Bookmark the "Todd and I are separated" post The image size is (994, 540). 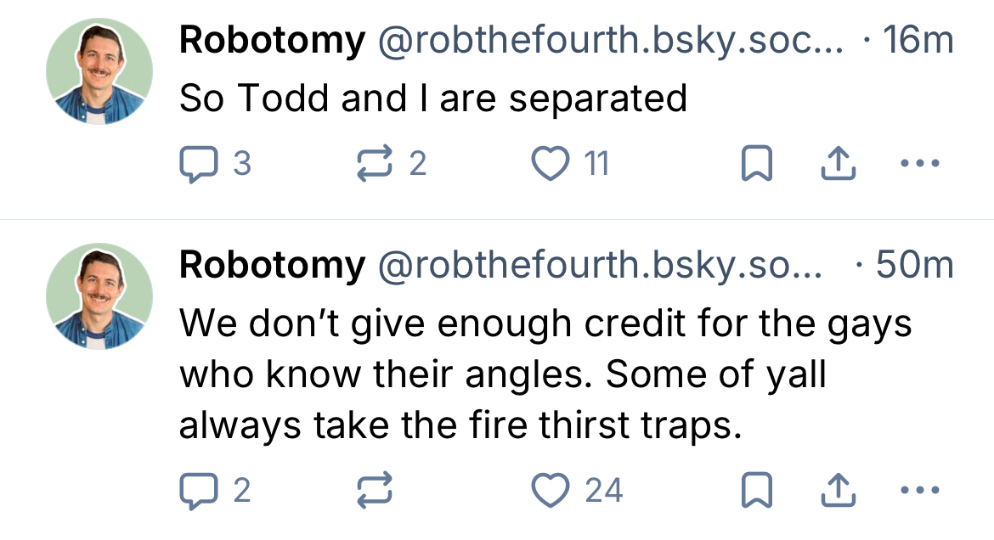coord(756,164)
